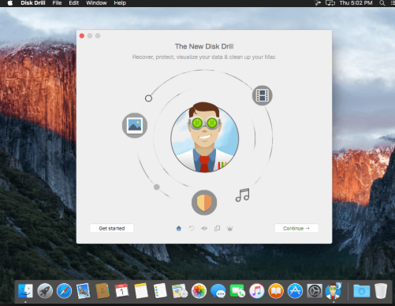Click the Disk Drill icon in Dock
This screenshot has width=395, height=306.
[334, 291]
